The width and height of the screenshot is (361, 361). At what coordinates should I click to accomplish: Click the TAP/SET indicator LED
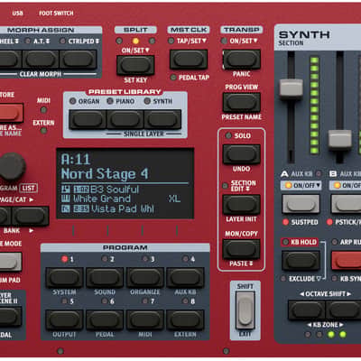[x=171, y=41]
